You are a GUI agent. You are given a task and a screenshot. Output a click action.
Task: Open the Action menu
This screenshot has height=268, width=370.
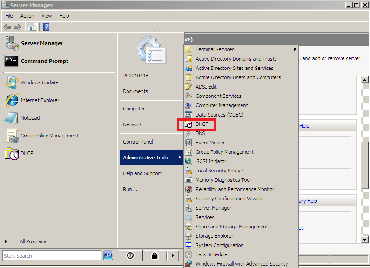(x=27, y=16)
